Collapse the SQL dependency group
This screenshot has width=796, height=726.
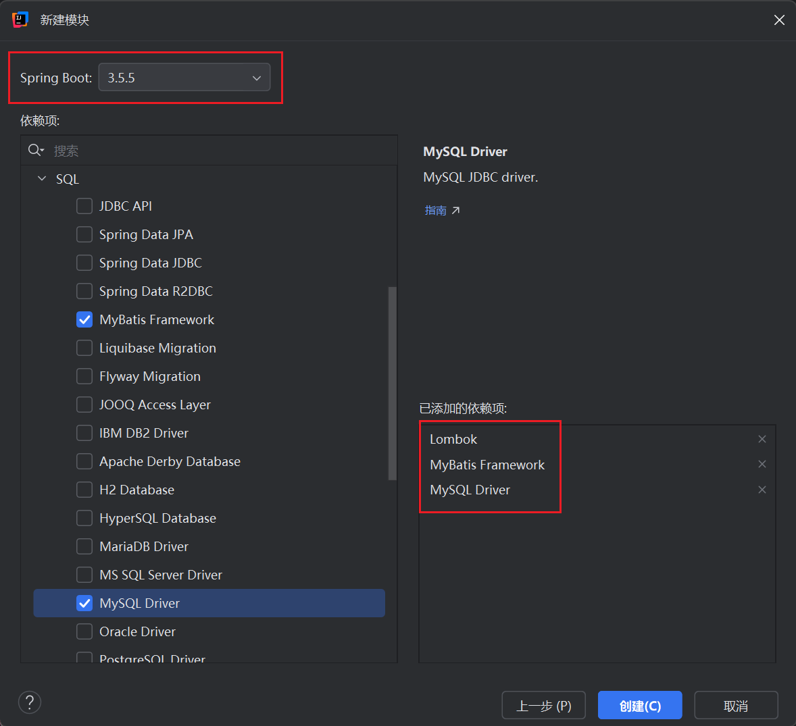(42, 178)
